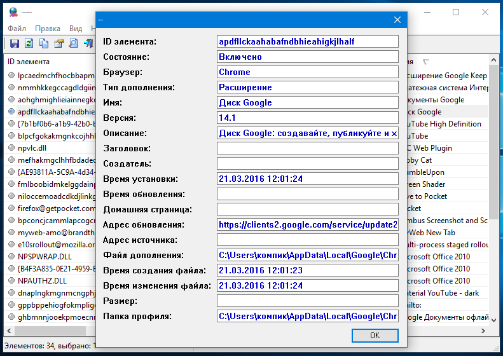Click the app icon in main title bar

click(13, 12)
